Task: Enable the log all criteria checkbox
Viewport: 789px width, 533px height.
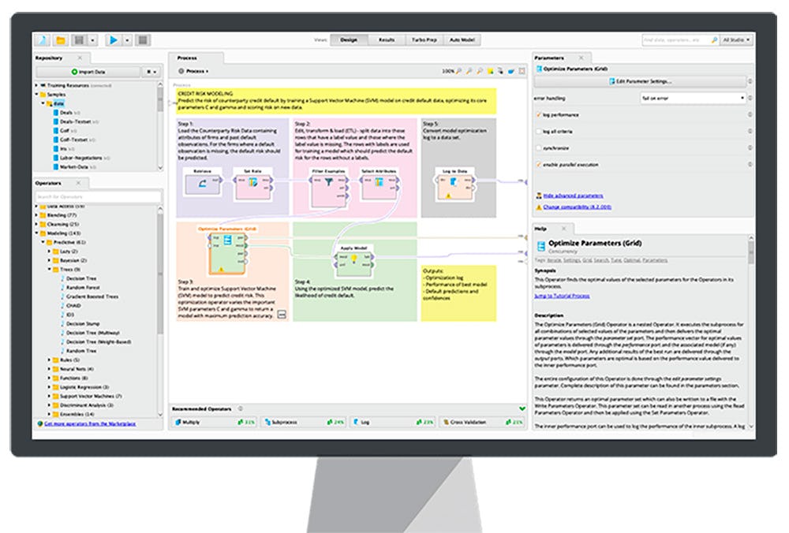Action: pos(537,132)
